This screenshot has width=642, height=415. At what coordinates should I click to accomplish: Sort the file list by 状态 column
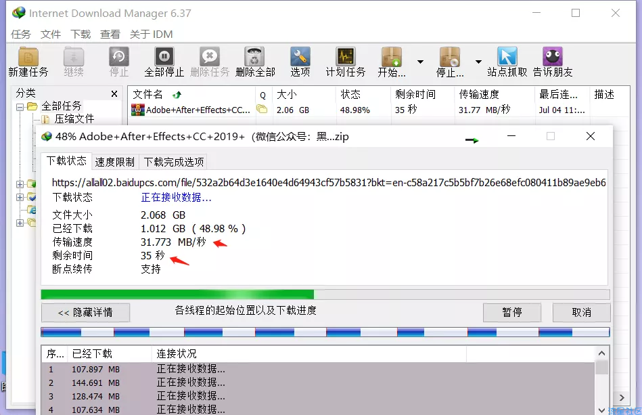(363, 95)
